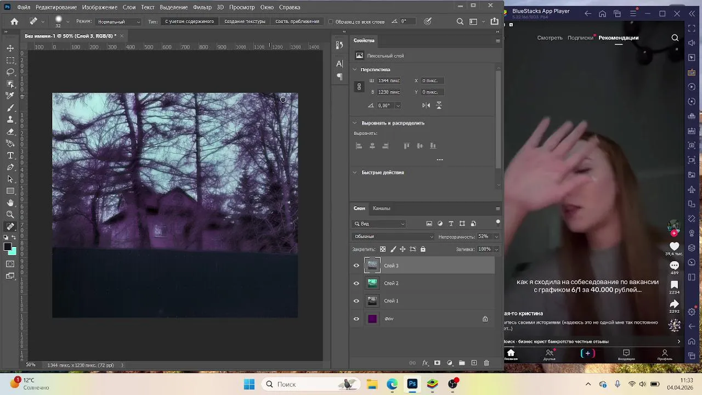Click the Ш width field in Properties
Screen dimensions: 702x395
389,81
